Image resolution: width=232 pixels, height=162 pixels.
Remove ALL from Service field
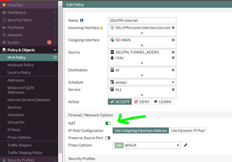(x=173, y=89)
